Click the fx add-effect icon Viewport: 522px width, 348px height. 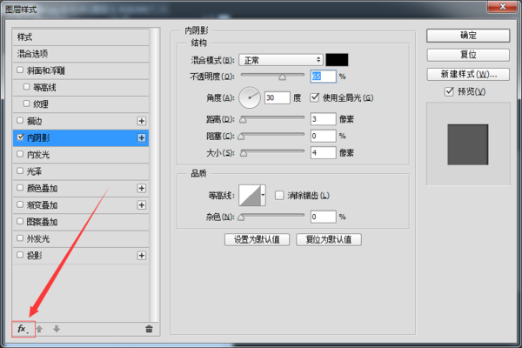(23, 329)
